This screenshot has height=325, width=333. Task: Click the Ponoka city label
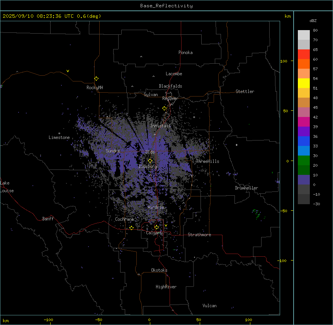185,52
